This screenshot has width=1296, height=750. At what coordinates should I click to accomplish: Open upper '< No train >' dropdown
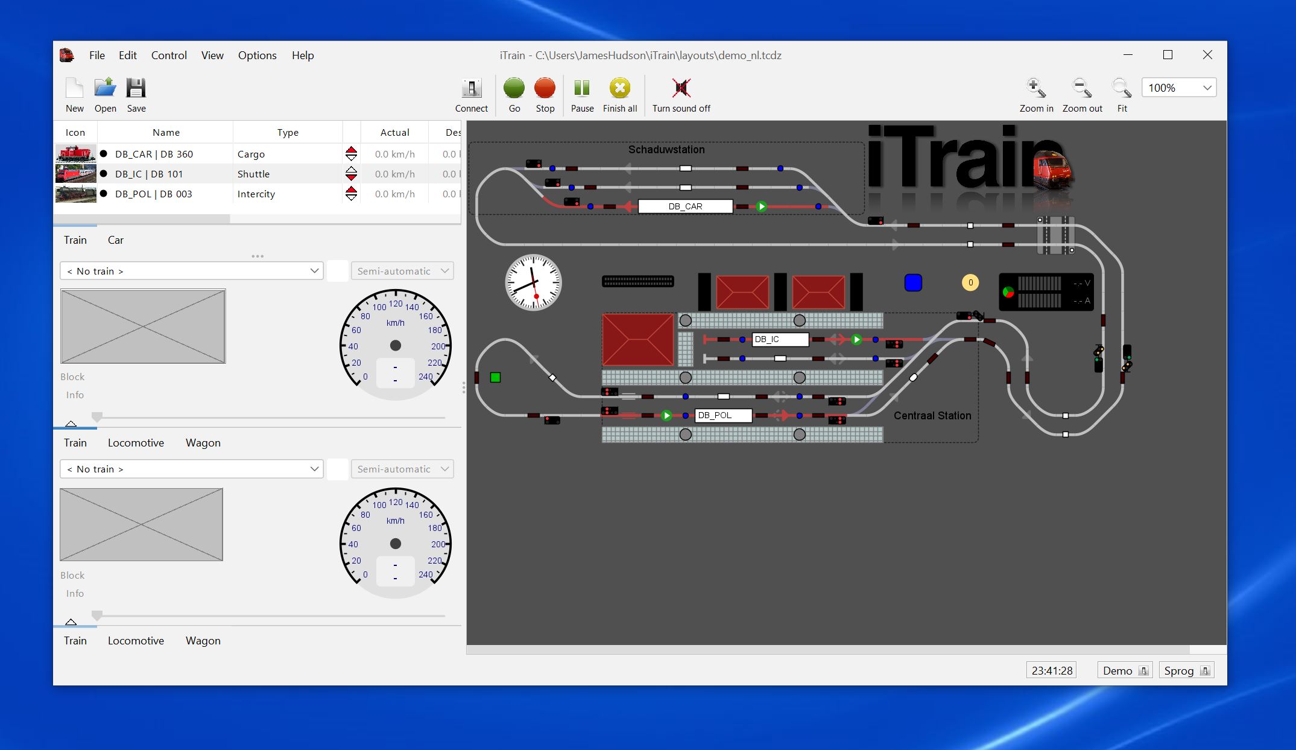click(x=191, y=271)
